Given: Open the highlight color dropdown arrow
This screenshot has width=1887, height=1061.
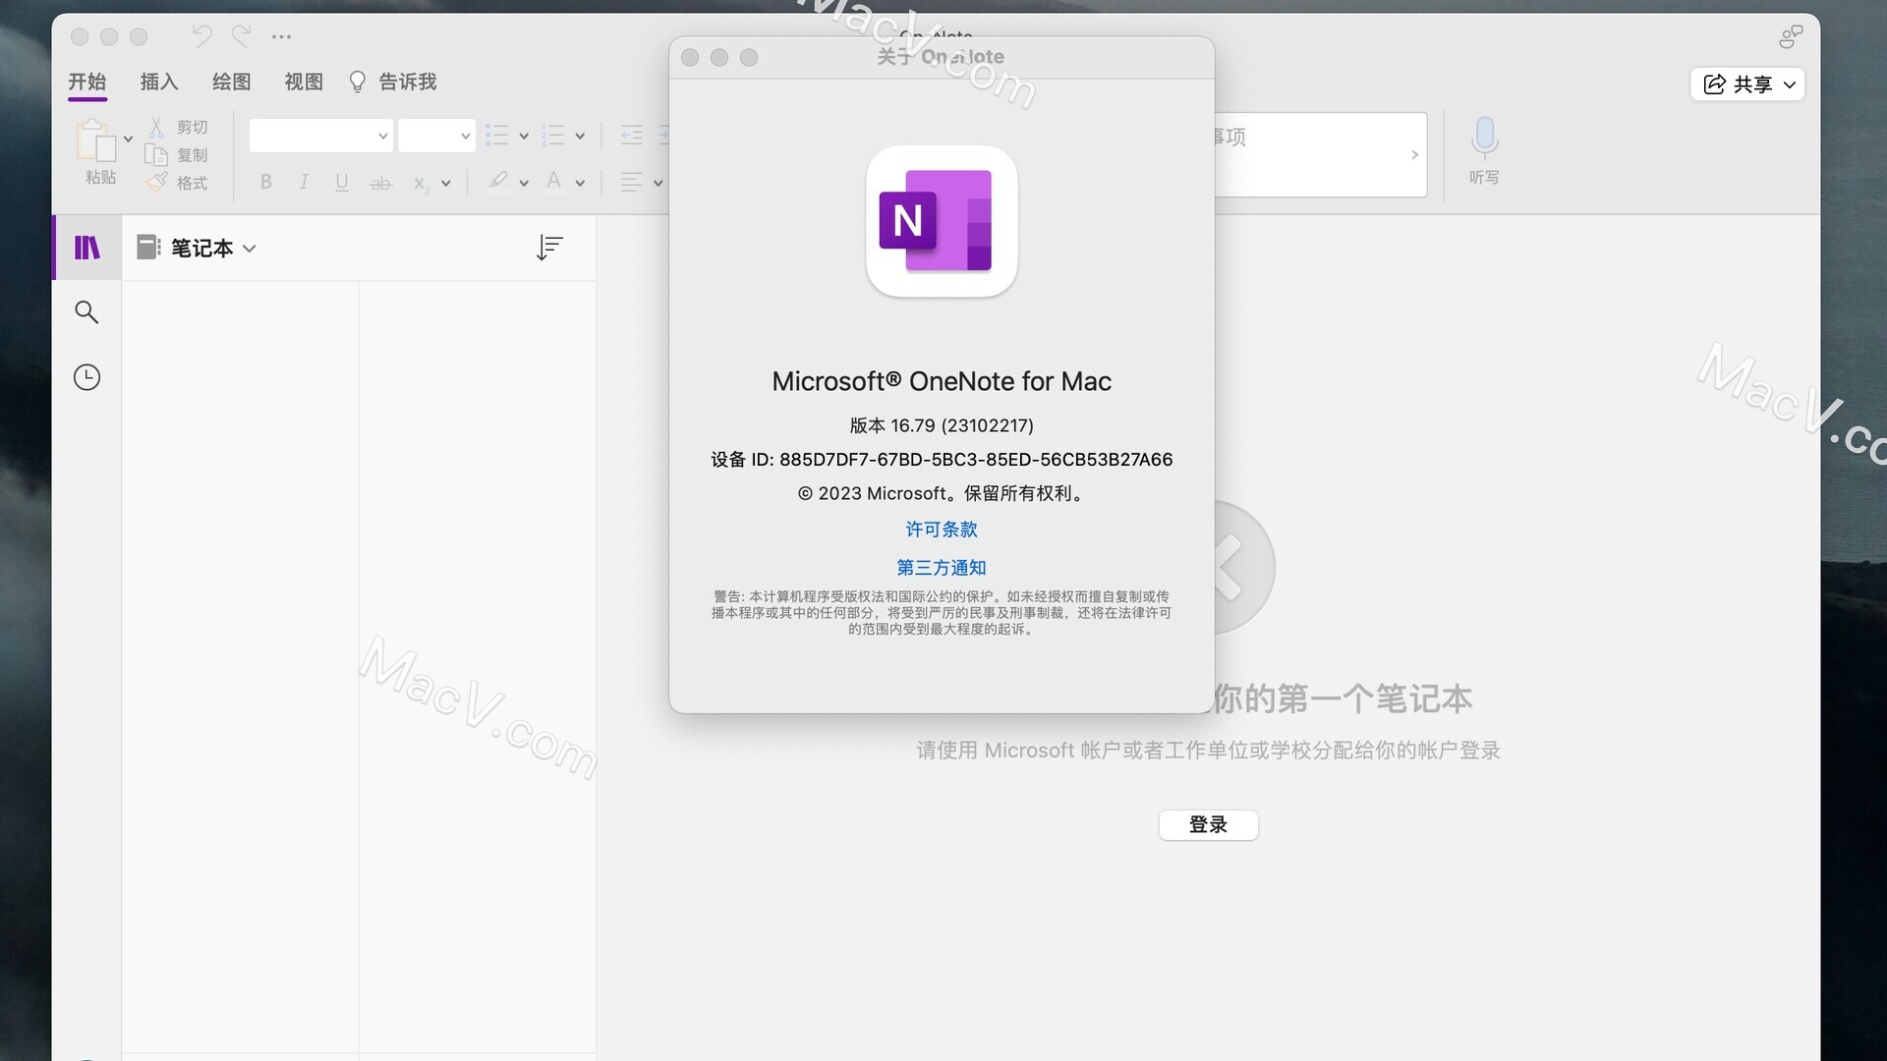Looking at the screenshot, I should (x=523, y=183).
